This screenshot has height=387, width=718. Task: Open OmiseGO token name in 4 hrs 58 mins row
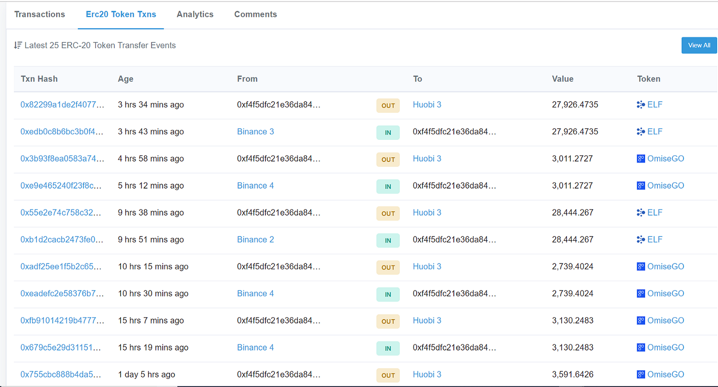point(666,159)
